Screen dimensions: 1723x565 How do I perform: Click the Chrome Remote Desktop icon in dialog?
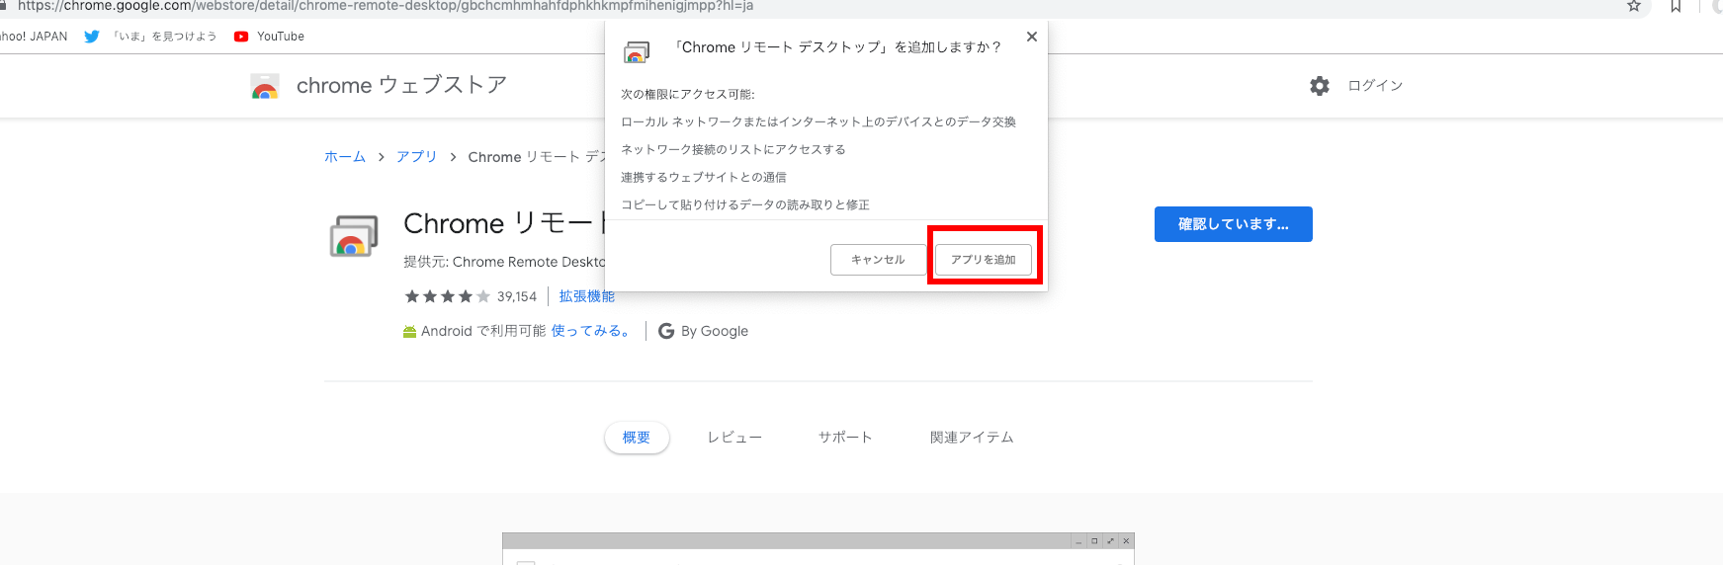[x=637, y=52]
